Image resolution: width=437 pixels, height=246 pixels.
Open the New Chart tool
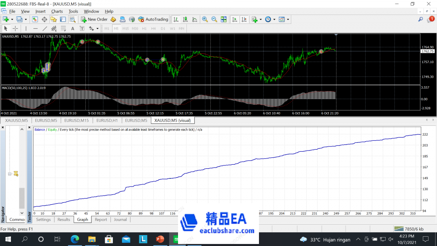(x=6, y=19)
